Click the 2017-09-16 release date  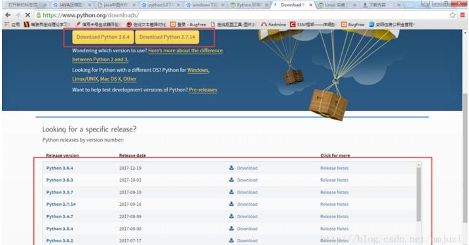click(x=130, y=204)
